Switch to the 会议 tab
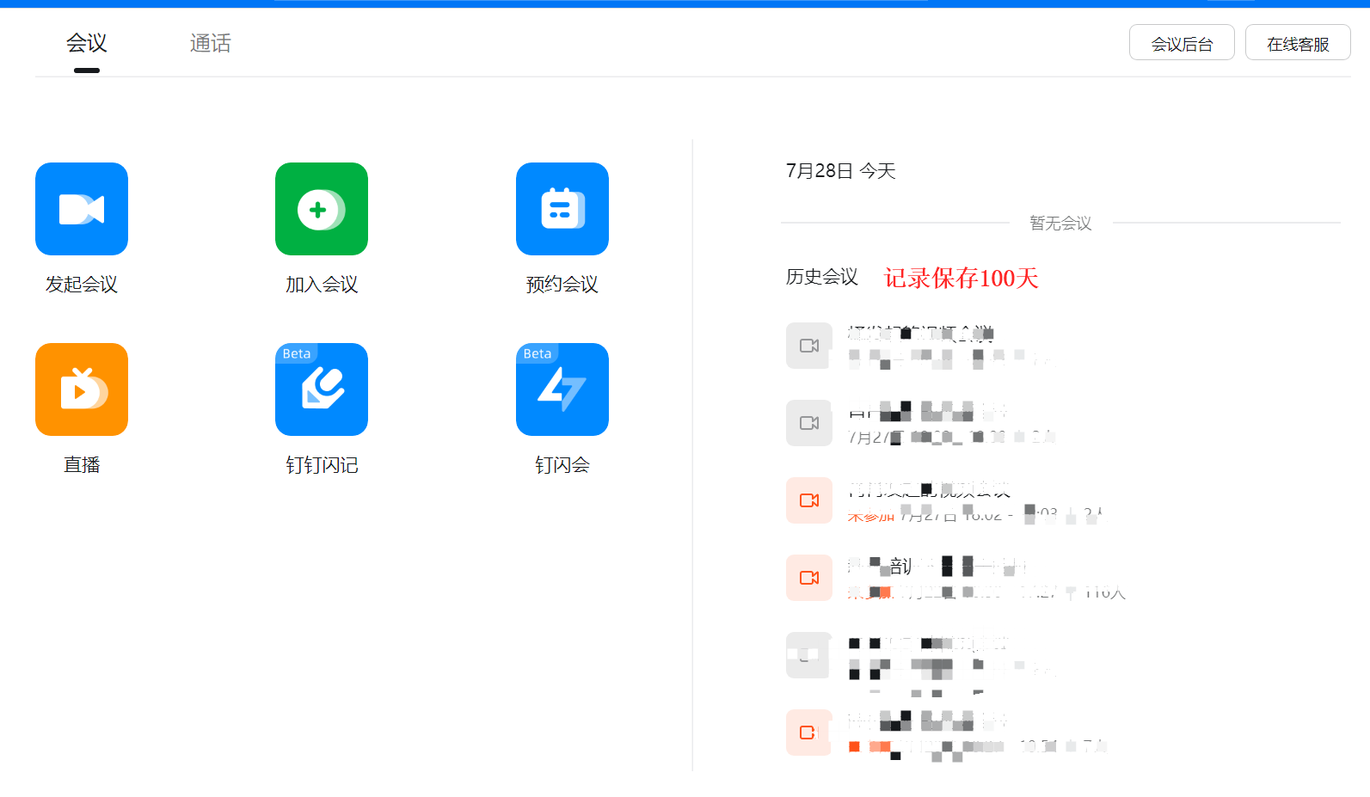 pos(86,44)
